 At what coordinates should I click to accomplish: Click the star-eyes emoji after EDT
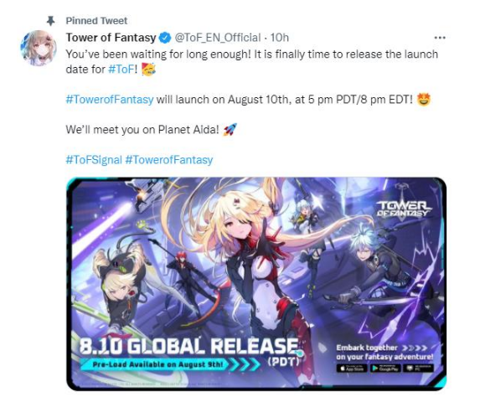click(424, 100)
